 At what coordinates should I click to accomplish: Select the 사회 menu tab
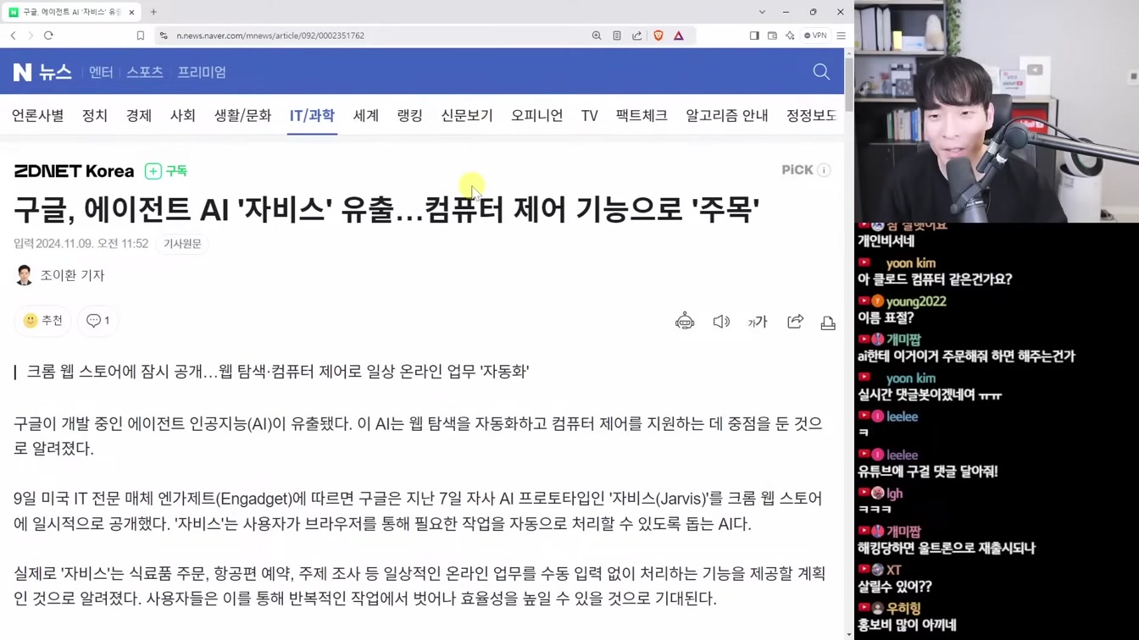(183, 115)
